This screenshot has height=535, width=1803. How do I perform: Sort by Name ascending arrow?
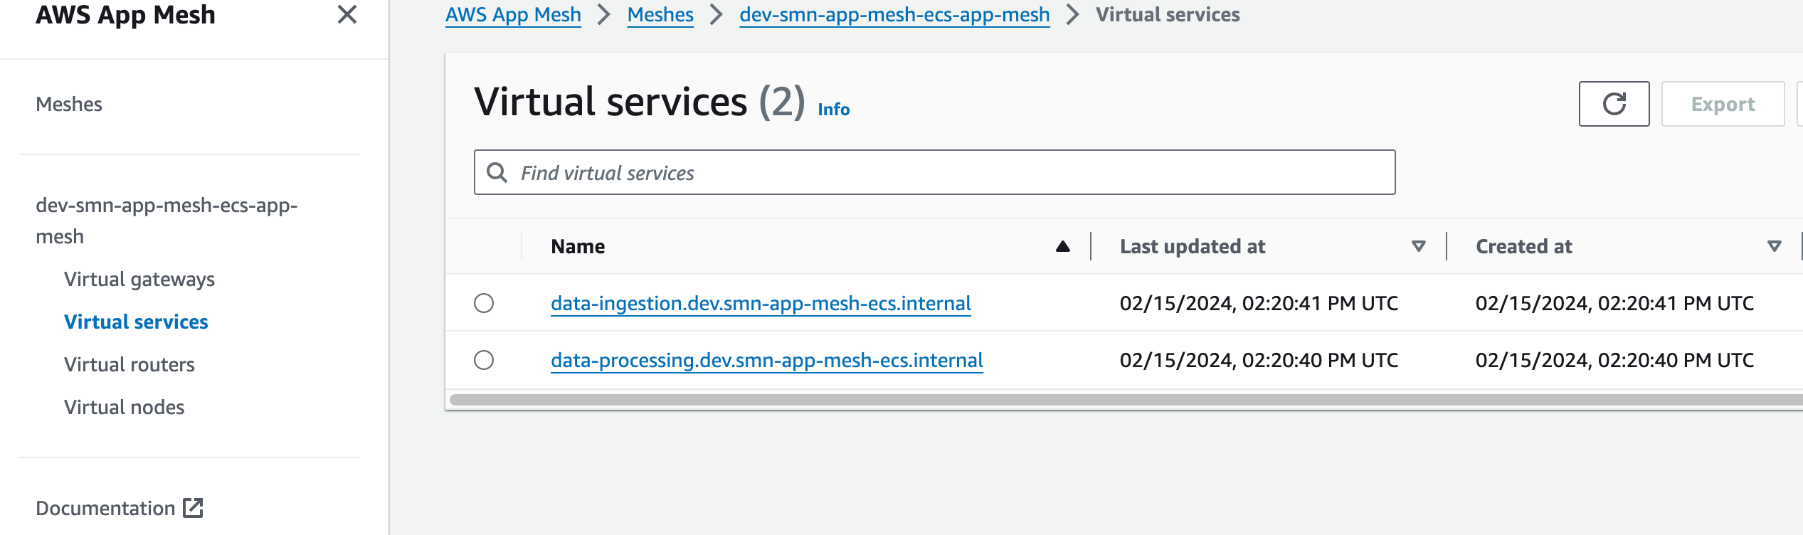coord(1062,246)
